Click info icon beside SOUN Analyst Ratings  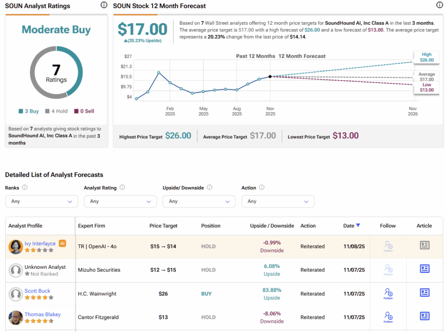(x=104, y=5)
